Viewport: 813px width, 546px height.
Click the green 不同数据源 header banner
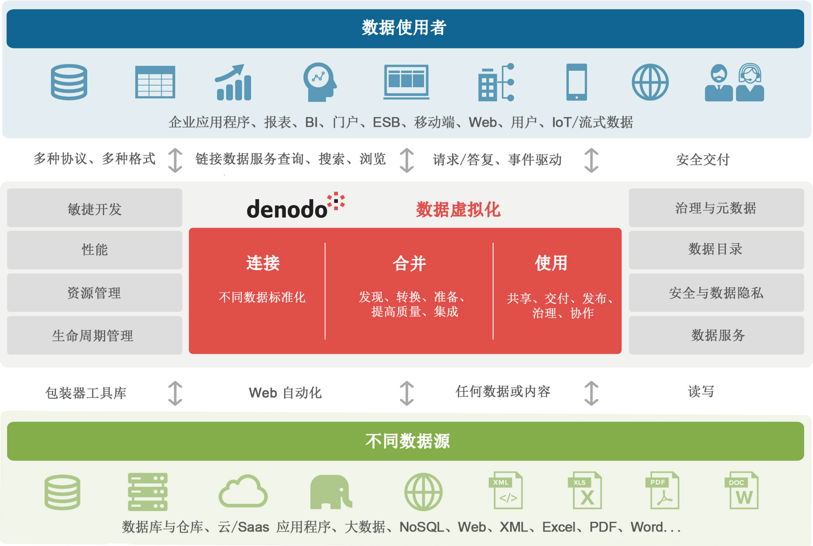(x=405, y=441)
